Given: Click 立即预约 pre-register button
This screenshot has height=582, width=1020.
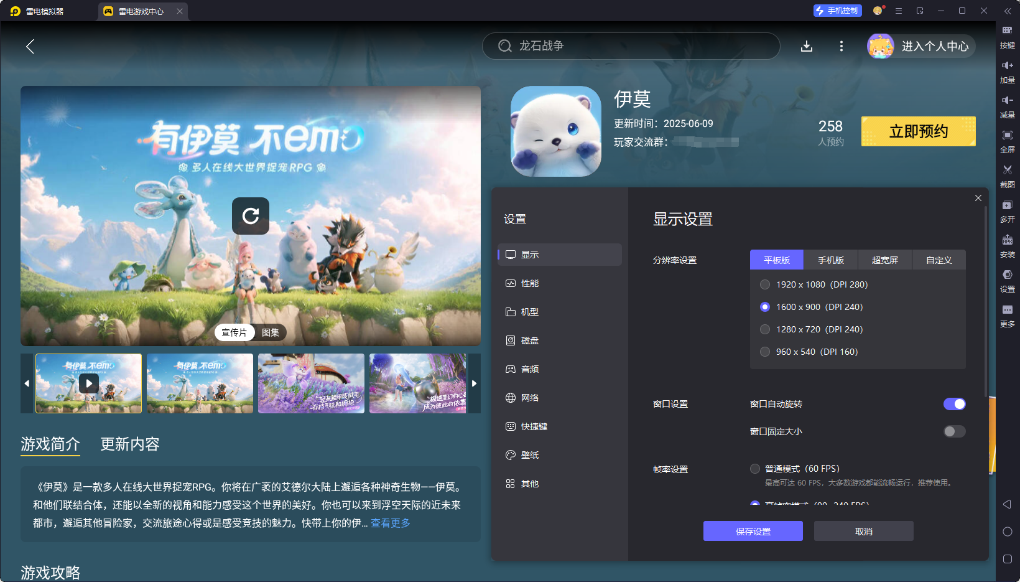Looking at the screenshot, I should (x=919, y=131).
